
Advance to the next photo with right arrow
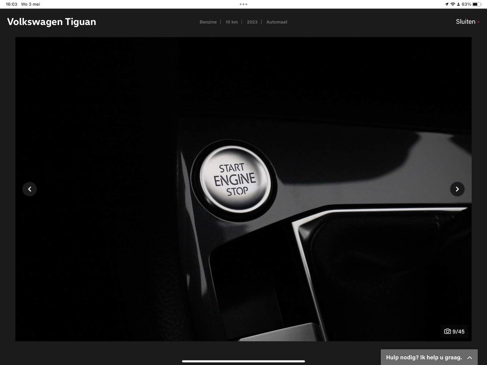coord(457,189)
